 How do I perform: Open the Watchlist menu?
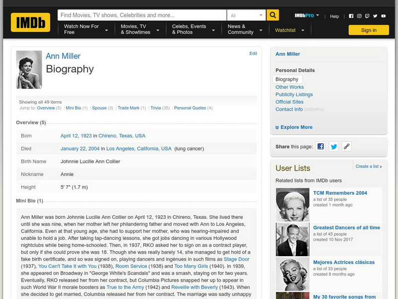click(x=290, y=30)
